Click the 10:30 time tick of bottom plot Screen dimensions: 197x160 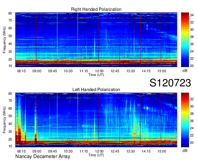(x=68, y=151)
